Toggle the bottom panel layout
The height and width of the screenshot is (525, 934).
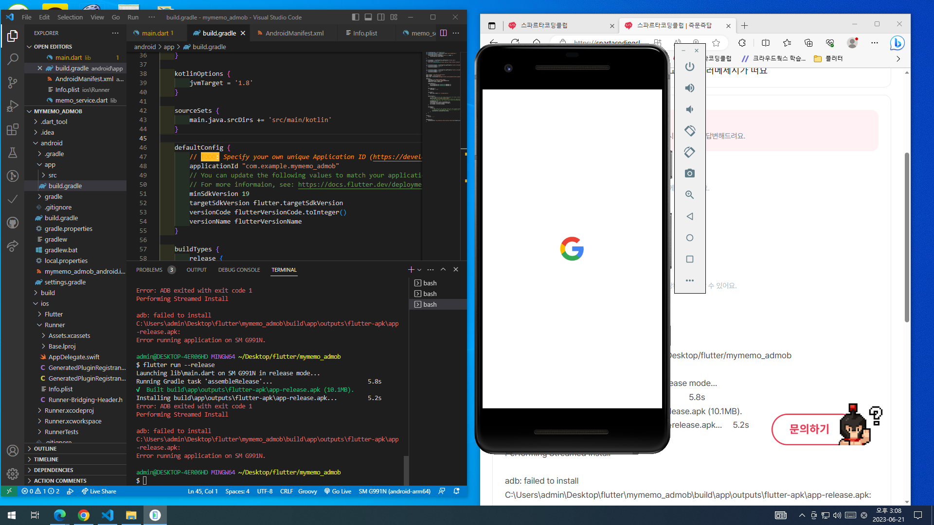click(368, 17)
